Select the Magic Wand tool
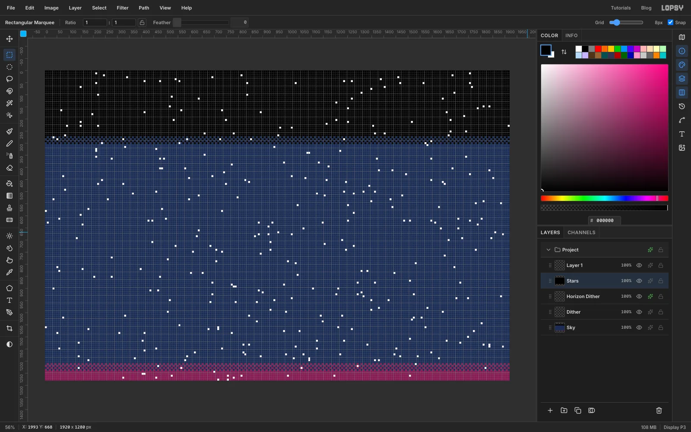691x432 pixels. (10, 103)
